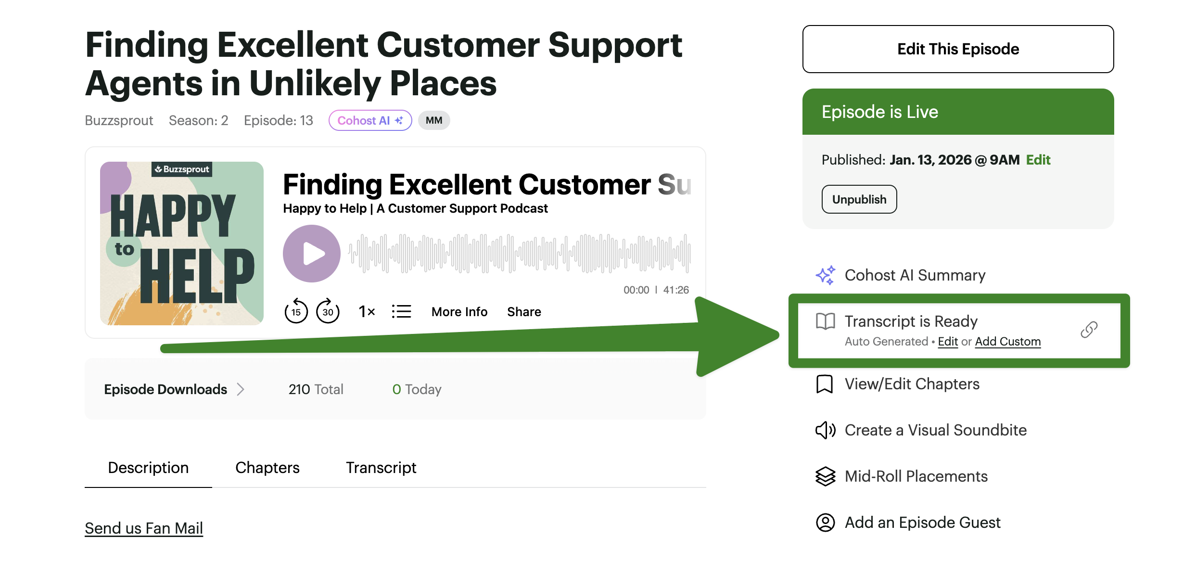This screenshot has height=563, width=1196.
Task: Unpublish the live episode
Action: [859, 199]
